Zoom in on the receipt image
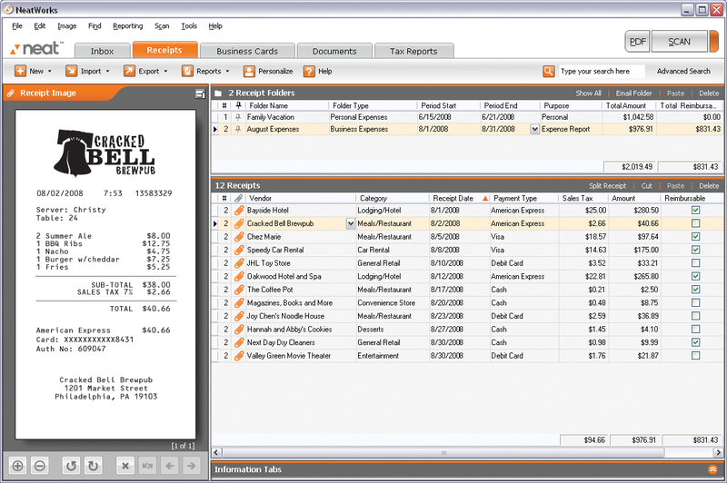The image size is (727, 483). coord(17,466)
